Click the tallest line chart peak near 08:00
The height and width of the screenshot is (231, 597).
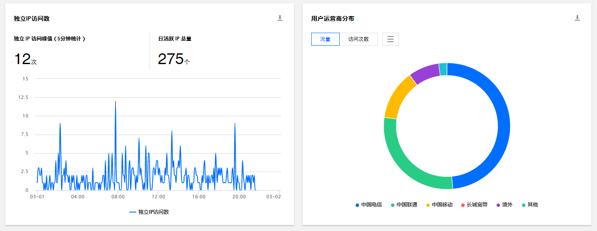[116, 102]
